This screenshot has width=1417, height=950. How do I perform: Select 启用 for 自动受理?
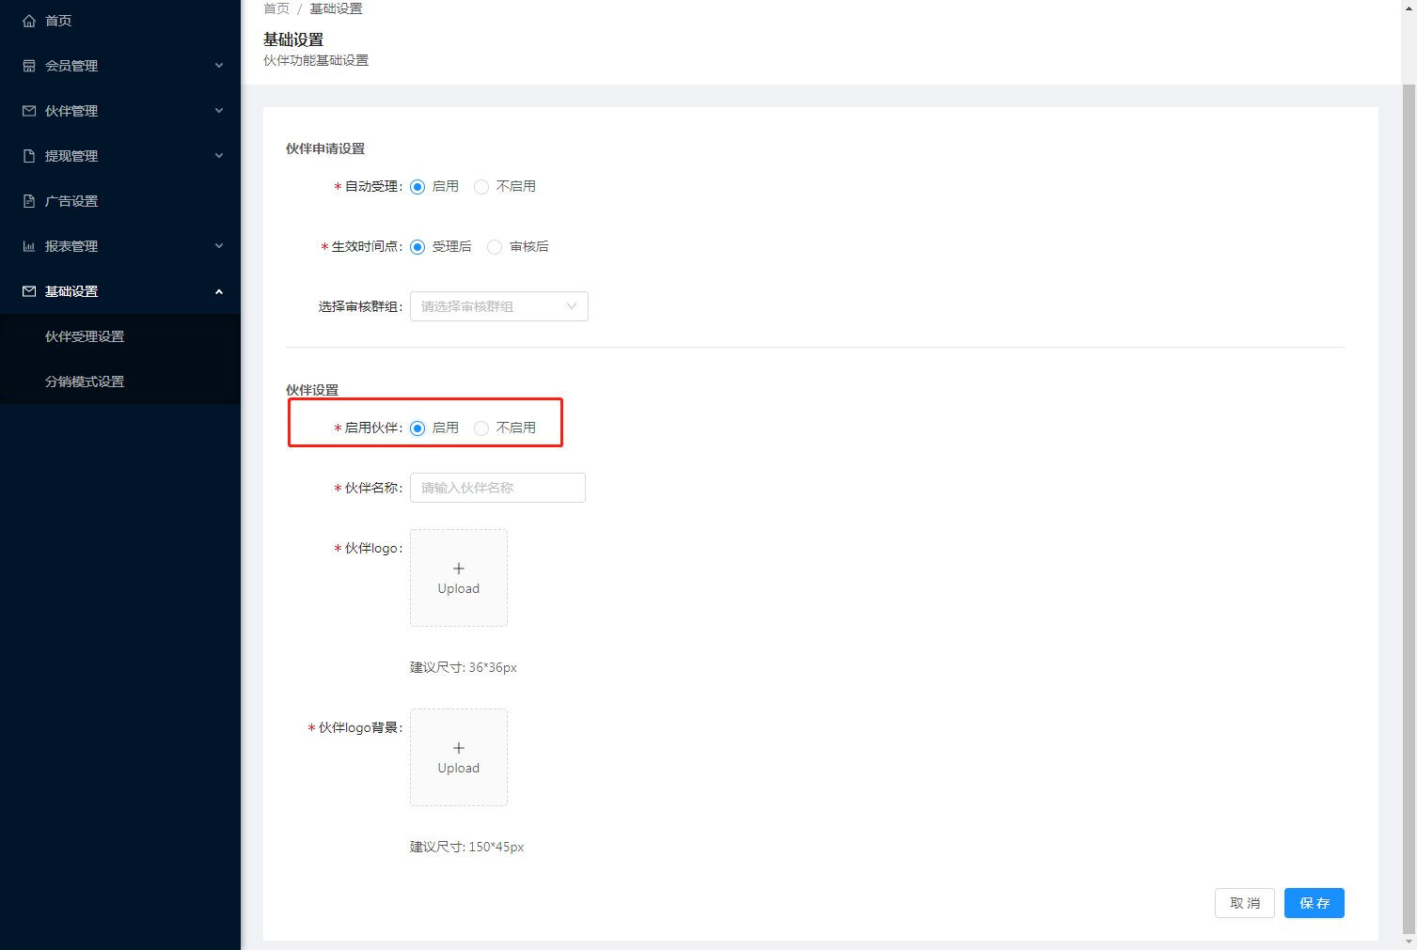[417, 187]
